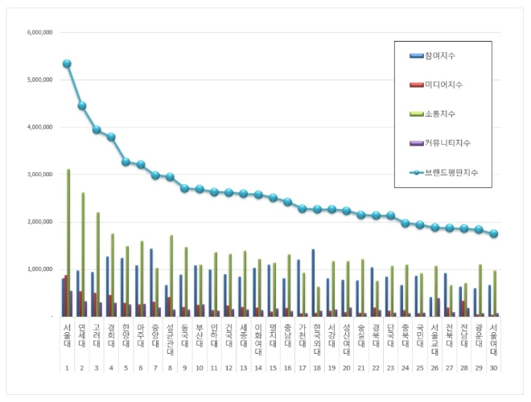
Task: Click the 브랜드평판지수 line legend marker
Action: 417,171
